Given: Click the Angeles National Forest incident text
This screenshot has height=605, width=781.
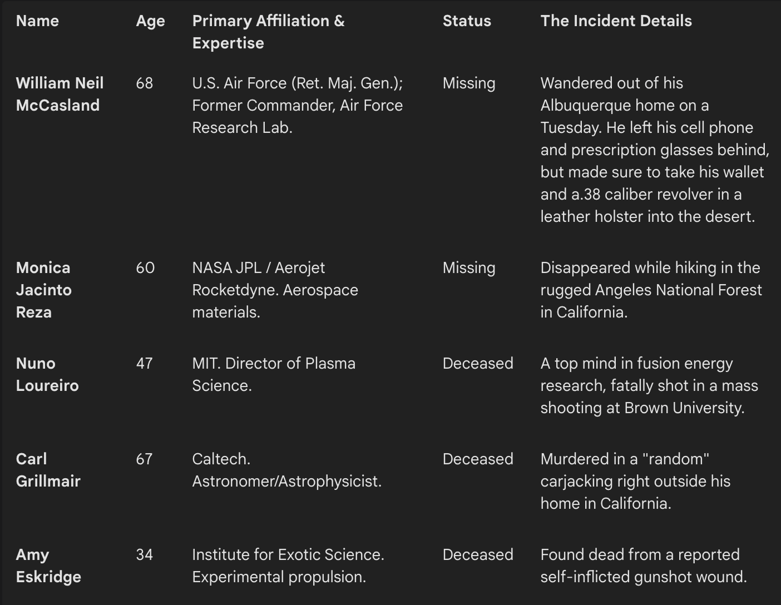Looking at the screenshot, I should coord(650,290).
